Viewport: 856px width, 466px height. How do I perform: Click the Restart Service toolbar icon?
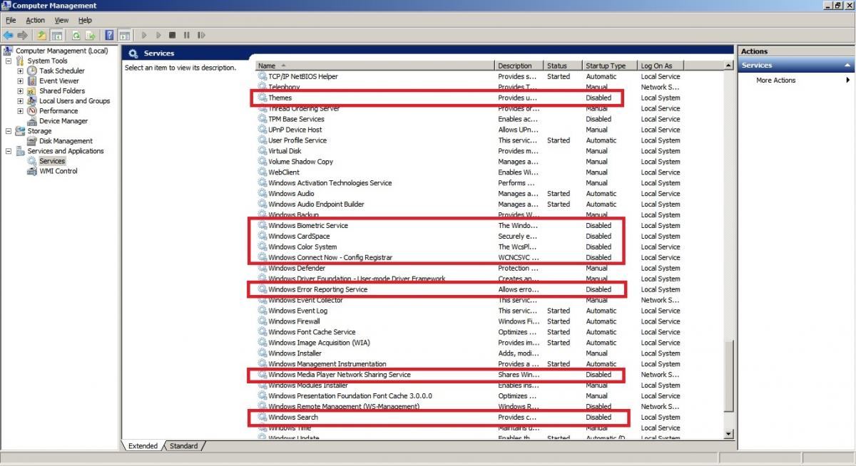click(x=201, y=35)
